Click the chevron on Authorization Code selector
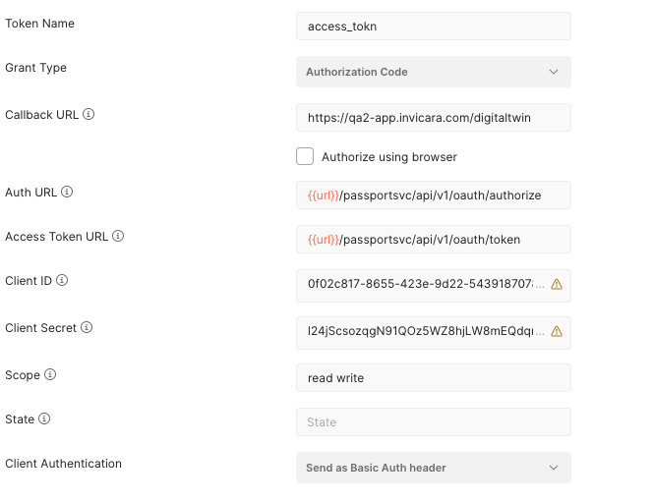 tap(554, 72)
